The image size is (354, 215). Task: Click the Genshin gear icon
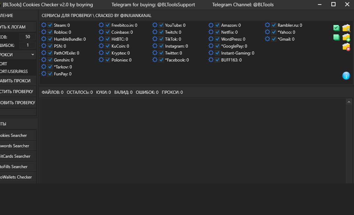click(x=44, y=60)
